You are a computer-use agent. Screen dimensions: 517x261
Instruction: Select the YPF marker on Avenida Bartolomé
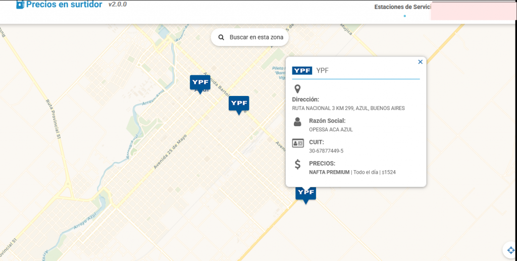[x=239, y=105]
